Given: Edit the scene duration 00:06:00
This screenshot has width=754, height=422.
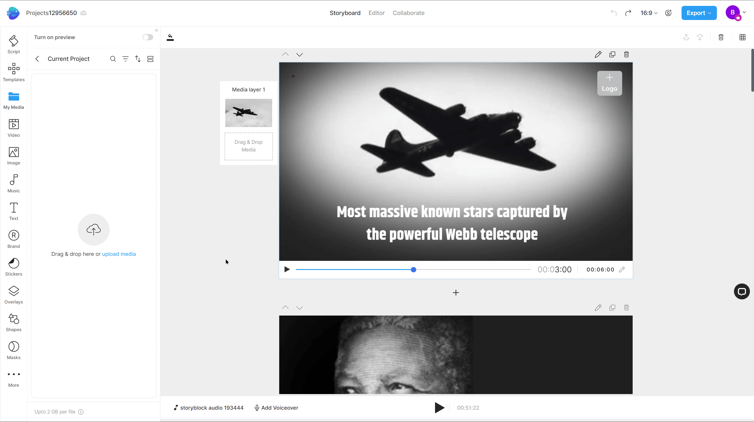Looking at the screenshot, I should tap(622, 269).
